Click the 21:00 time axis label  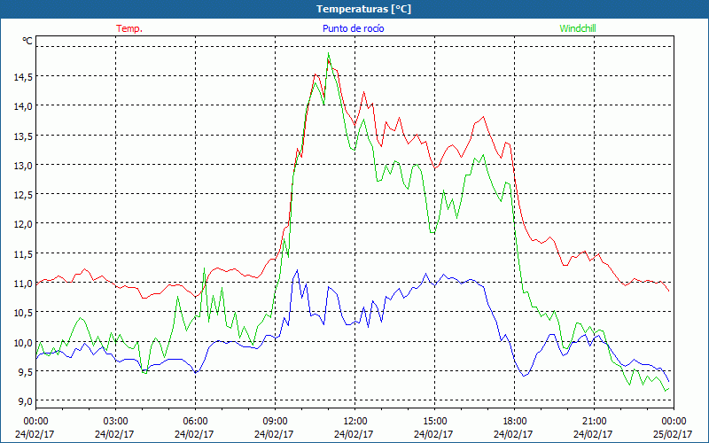pyautogui.click(x=594, y=422)
